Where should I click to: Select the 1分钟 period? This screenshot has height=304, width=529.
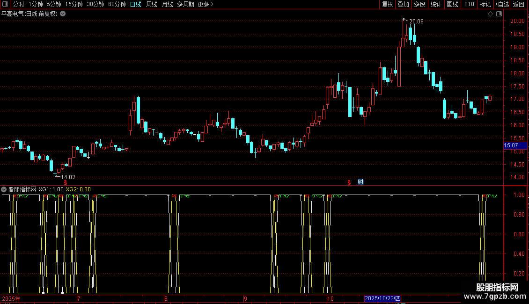36,4
